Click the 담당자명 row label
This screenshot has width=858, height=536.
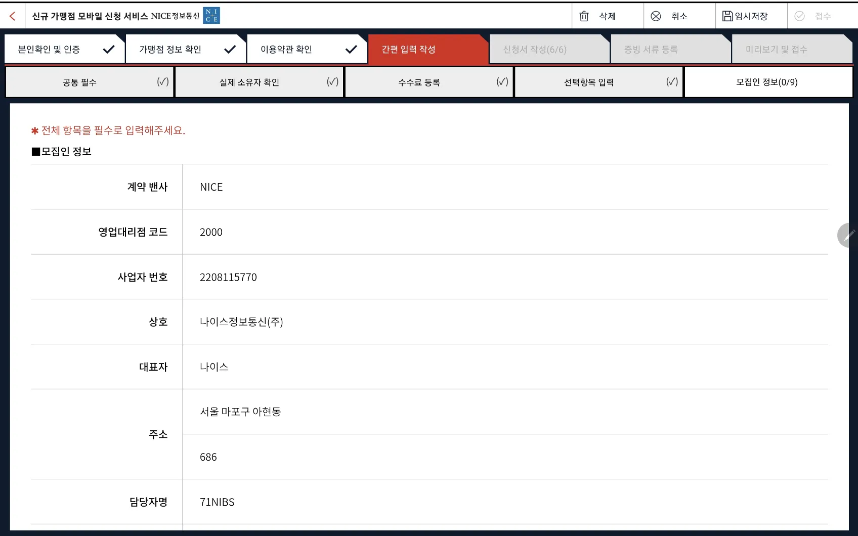click(x=148, y=502)
